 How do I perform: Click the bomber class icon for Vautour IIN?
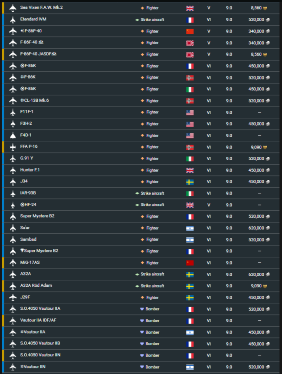click(142, 367)
